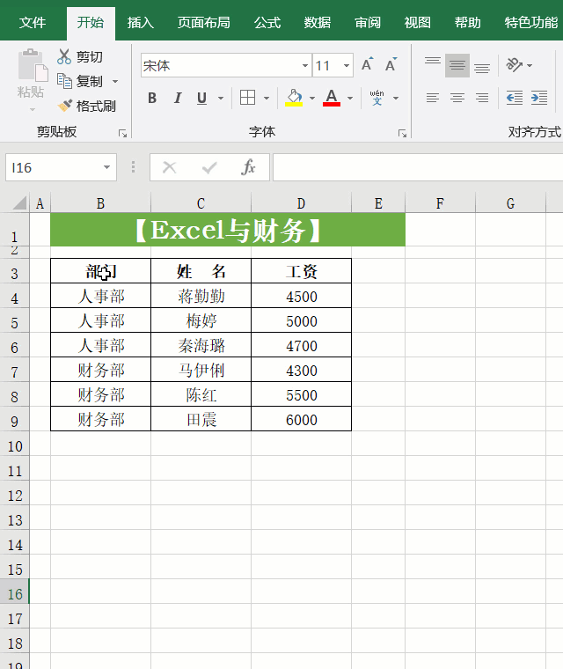The image size is (563, 669).
Task: Toggle Italic formatting
Action: (x=177, y=98)
